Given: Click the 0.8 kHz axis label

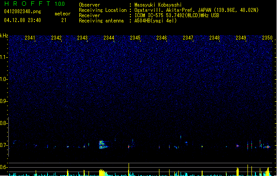Looking at the screenshot, I should click(4, 123).
